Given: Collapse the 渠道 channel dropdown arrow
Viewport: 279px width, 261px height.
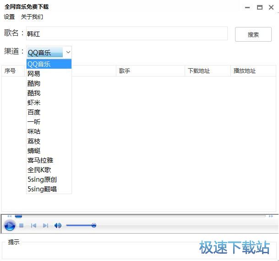Looking at the screenshot, I should 68,52.
